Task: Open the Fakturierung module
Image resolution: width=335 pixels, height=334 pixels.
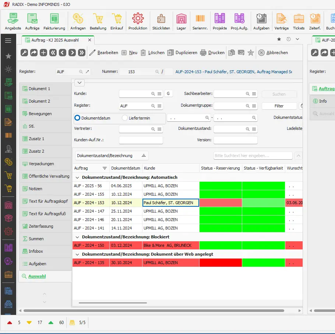Action: coord(54,21)
